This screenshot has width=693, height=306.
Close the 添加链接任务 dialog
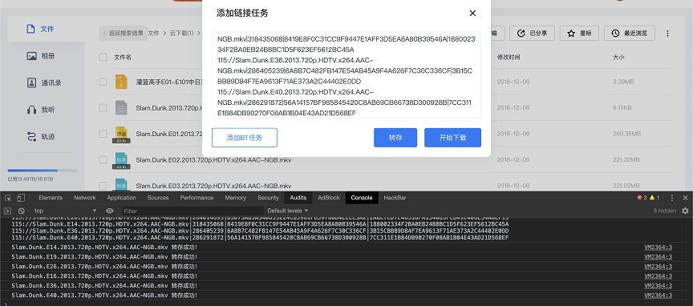pos(472,14)
